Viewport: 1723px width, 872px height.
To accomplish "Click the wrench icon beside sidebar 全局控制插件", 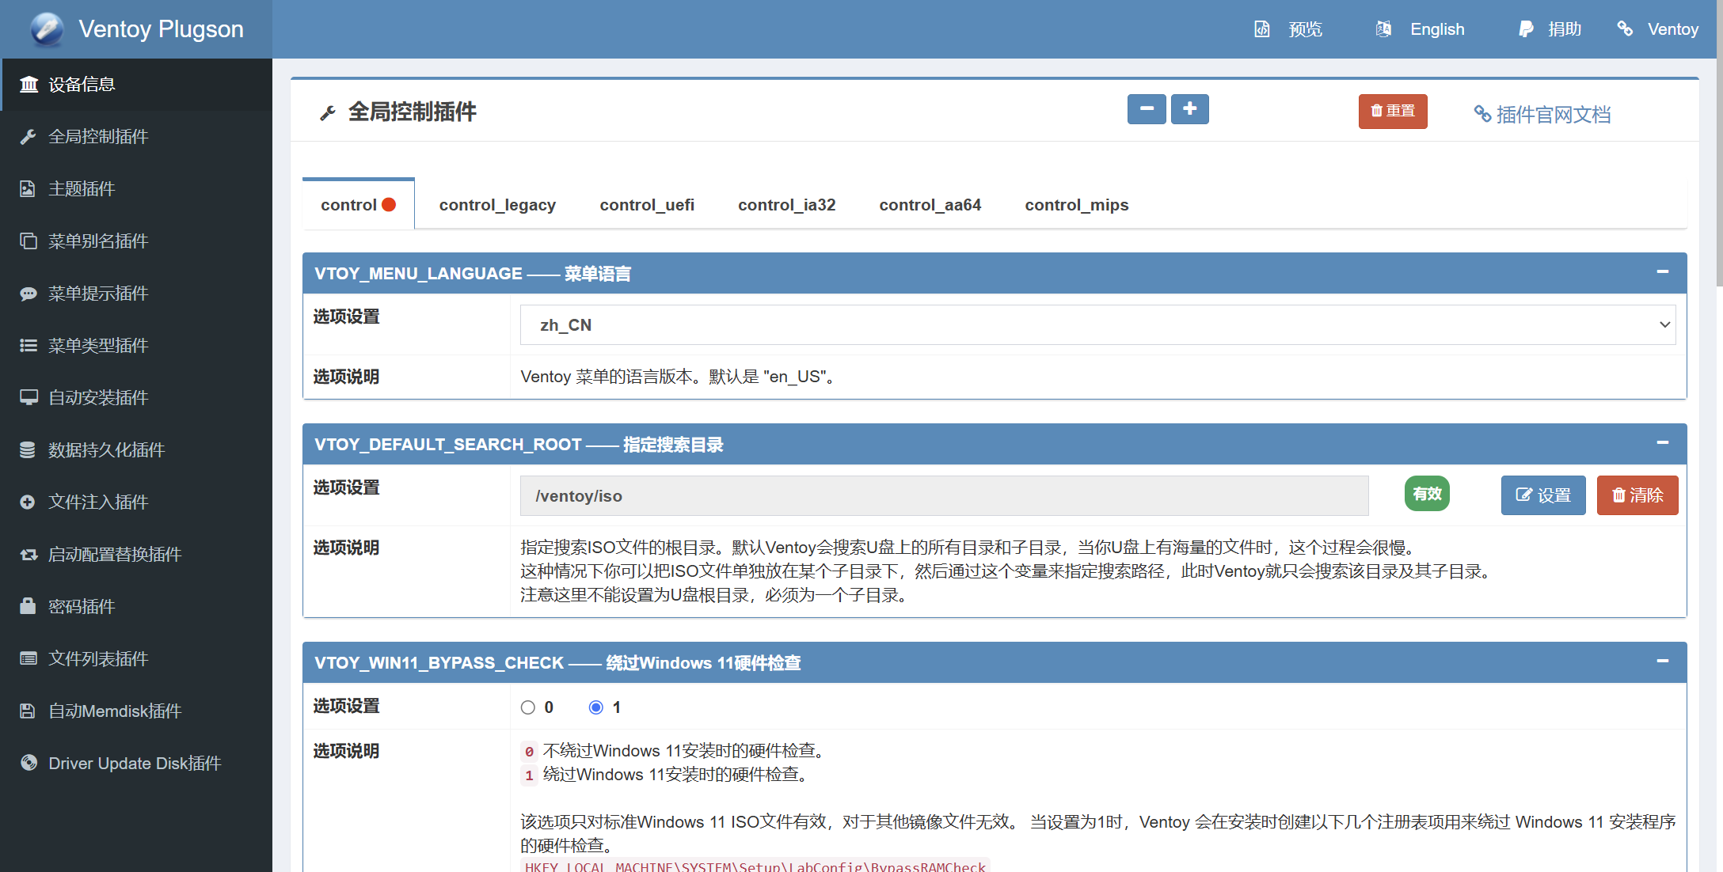I will [x=29, y=136].
